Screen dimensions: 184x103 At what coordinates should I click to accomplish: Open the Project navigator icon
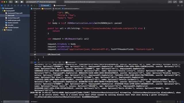click(x=2, y=5)
